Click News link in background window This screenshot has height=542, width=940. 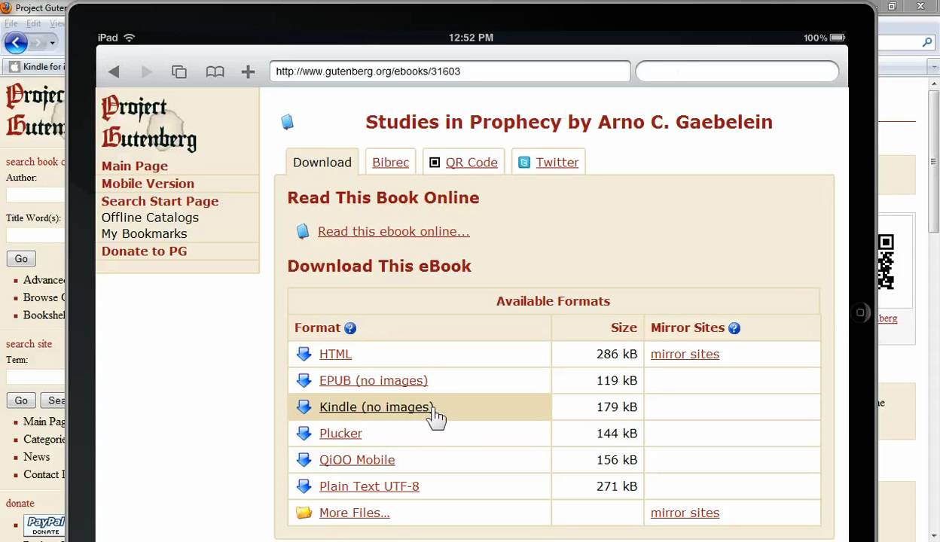(x=36, y=457)
